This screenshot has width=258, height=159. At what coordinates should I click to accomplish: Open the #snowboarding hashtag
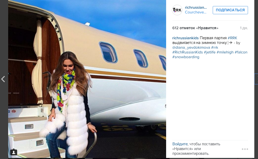point(186,57)
